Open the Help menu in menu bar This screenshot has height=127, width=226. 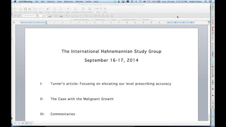click(x=96, y=1)
